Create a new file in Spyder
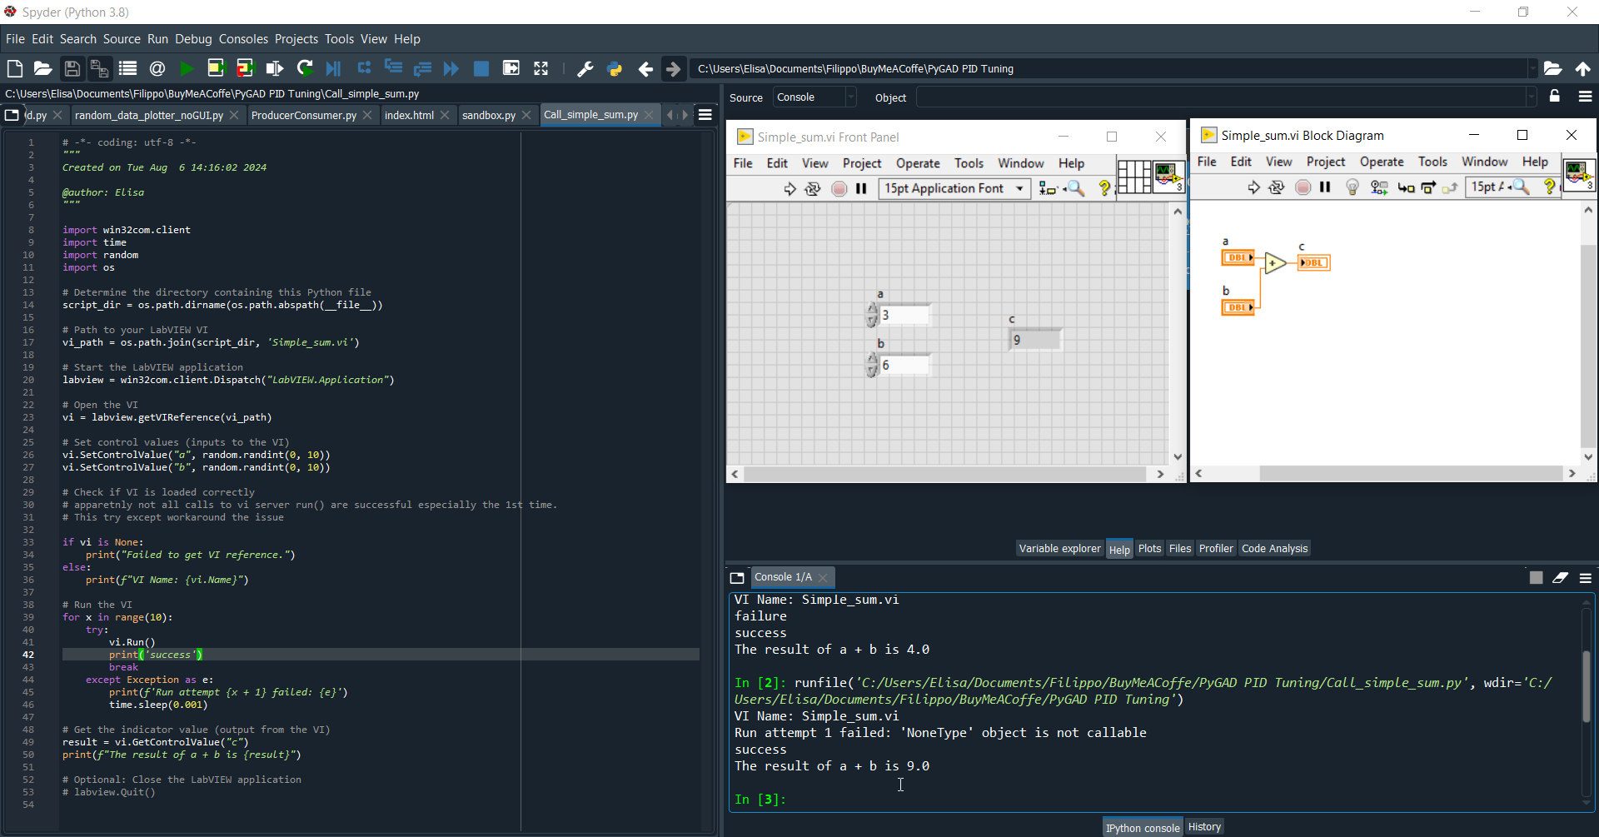 [15, 68]
